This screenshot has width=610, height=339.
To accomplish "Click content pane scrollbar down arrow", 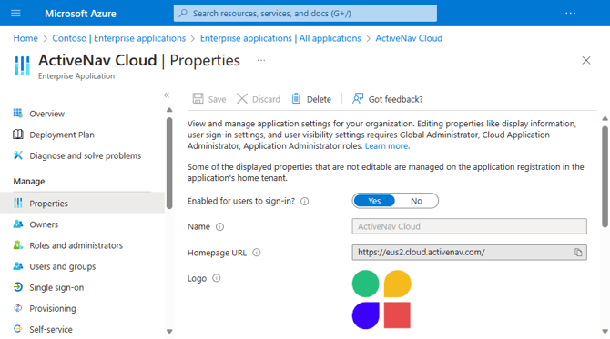I will pos(605,331).
